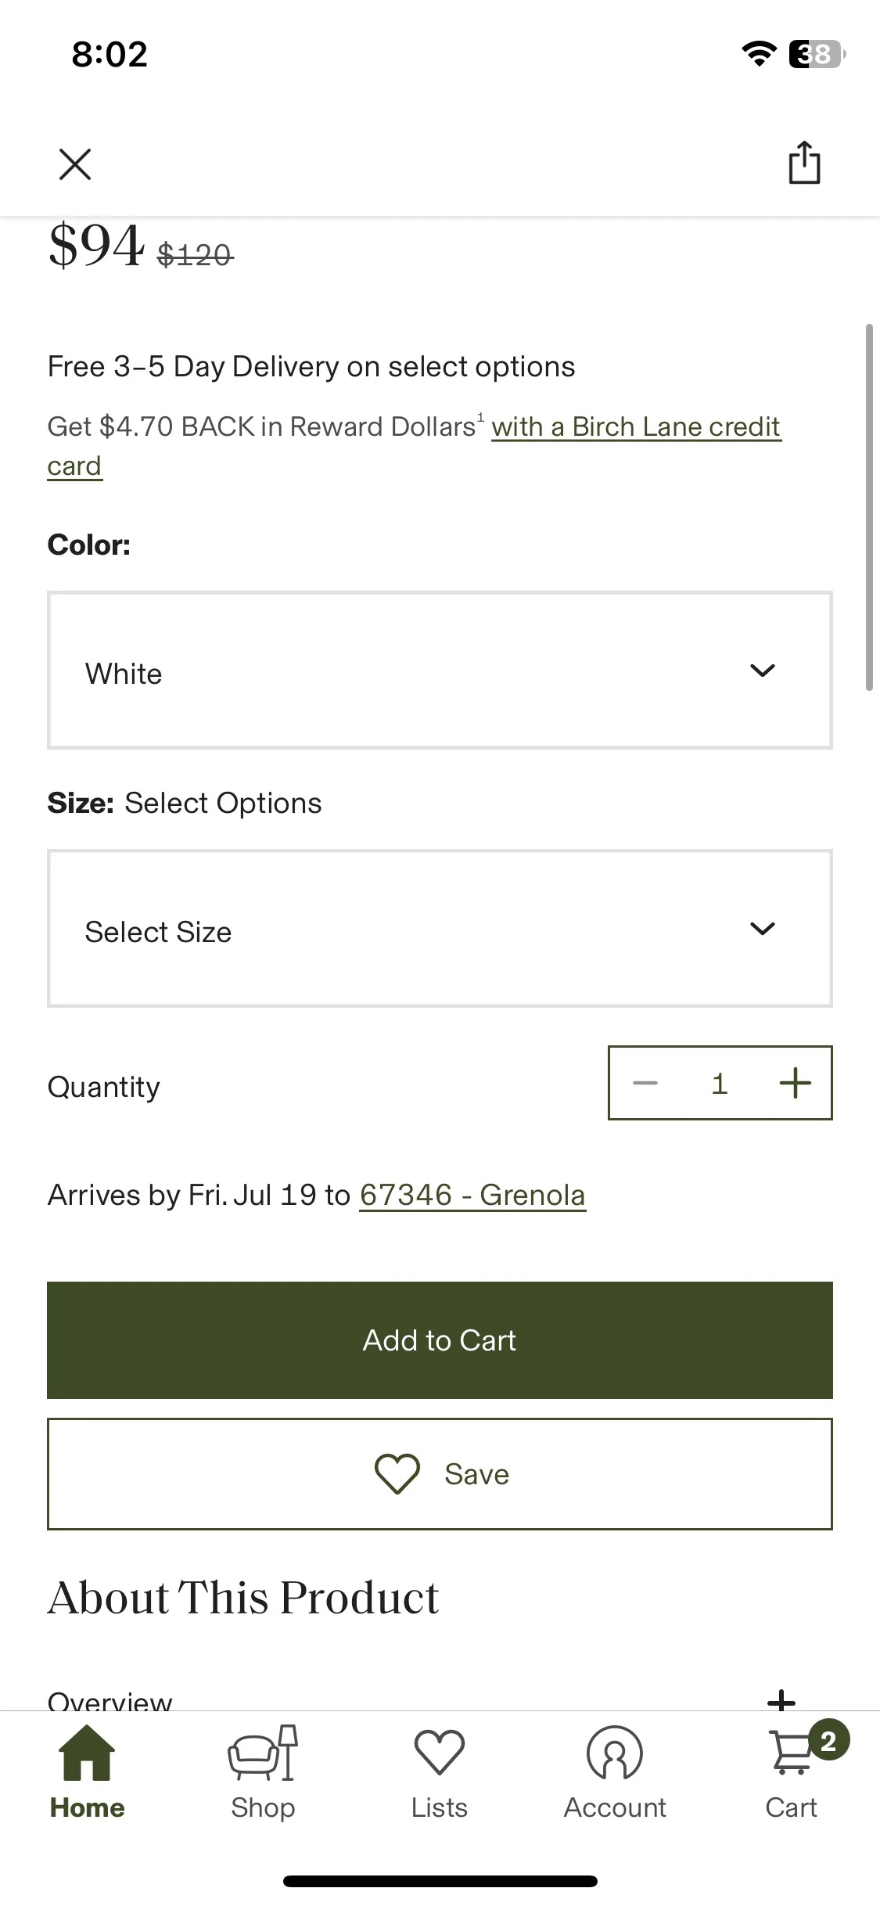Tap the quantity value field showing 1
The height and width of the screenshot is (1906, 880).
pyautogui.click(x=720, y=1083)
